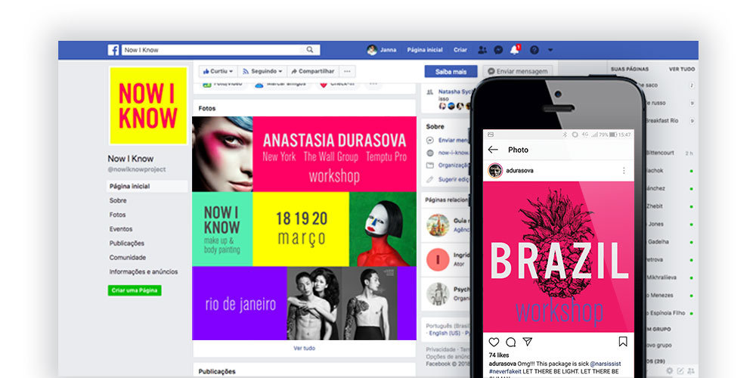756x378 pixels.
Task: Click Criar in top bar
Action: point(460,50)
